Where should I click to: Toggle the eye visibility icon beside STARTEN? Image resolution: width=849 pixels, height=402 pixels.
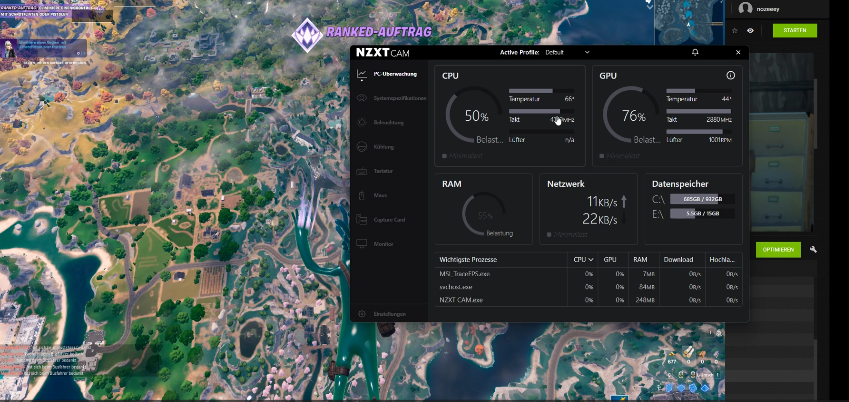(x=750, y=30)
